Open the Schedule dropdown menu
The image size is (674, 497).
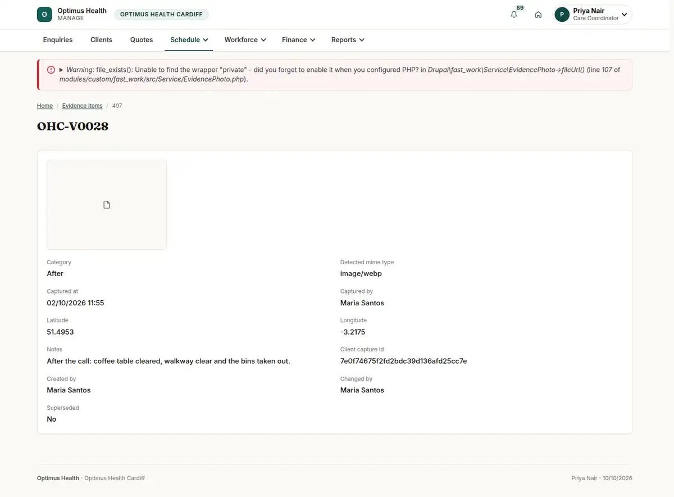click(189, 40)
